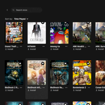Favorite Borderlands 2 with heart icon
105x105 pixels.
click(x=88, y=64)
